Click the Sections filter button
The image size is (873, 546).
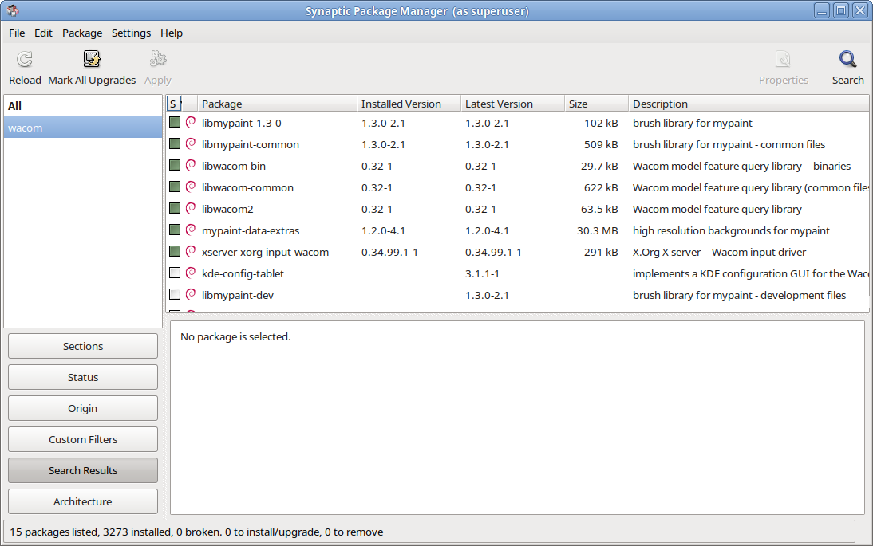pos(83,346)
